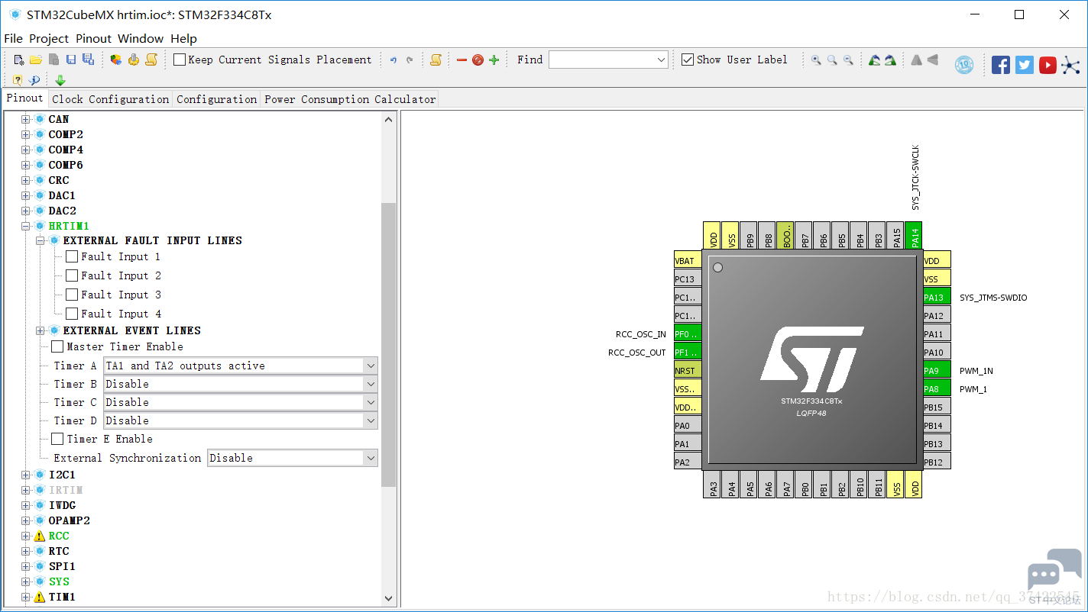Switch to the Clock Configuration tab
Viewport: 1088px width, 612px height.
(110, 99)
